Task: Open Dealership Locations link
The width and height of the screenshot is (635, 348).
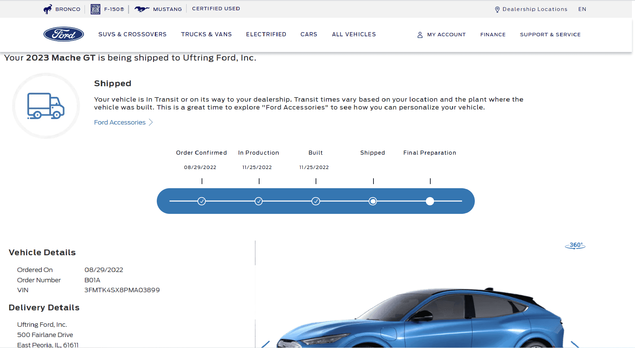Action: coord(535,9)
